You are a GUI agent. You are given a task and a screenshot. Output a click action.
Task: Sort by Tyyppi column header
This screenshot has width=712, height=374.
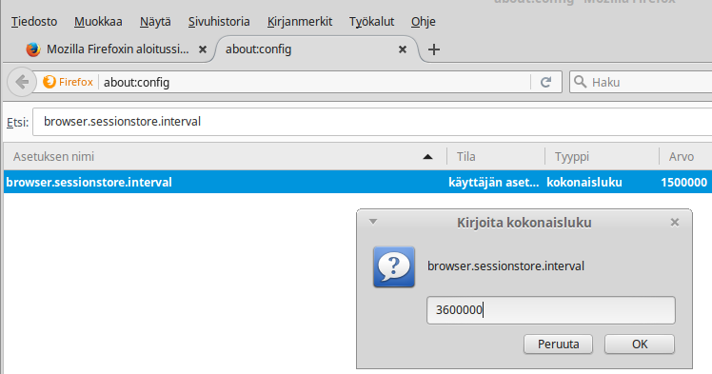coord(602,157)
